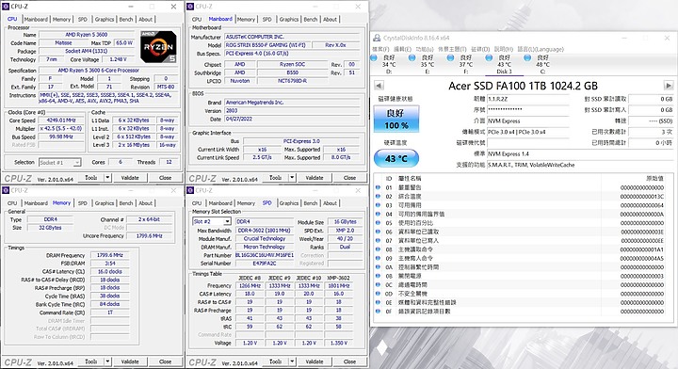Select the D: drive status circle at 34 °C
The width and height of the screenshot is (678, 369).
(374, 58)
